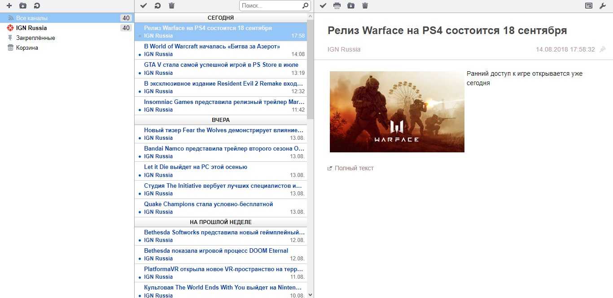Click the Поиск search field
The width and height of the screenshot is (613, 298).
(x=271, y=6)
